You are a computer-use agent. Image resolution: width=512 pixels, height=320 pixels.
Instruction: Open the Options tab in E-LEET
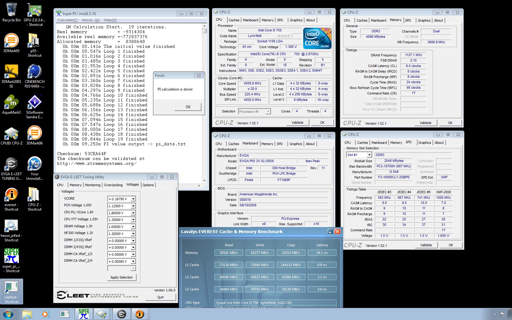pyautogui.click(x=148, y=185)
